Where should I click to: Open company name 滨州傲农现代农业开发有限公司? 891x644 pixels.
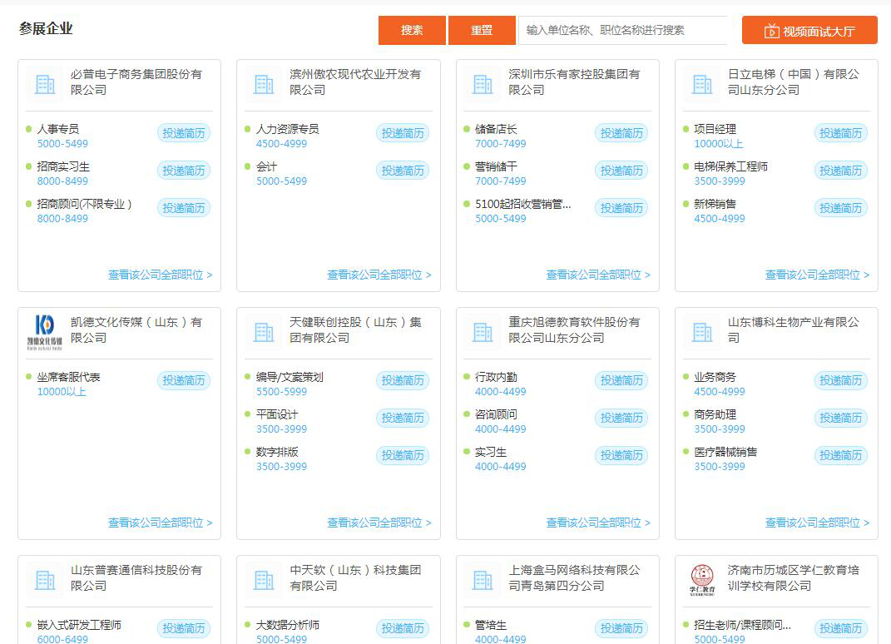355,82
